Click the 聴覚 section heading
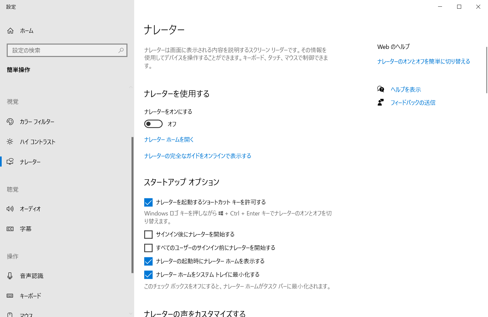Screen dimensions: 488x317 coord(13,189)
